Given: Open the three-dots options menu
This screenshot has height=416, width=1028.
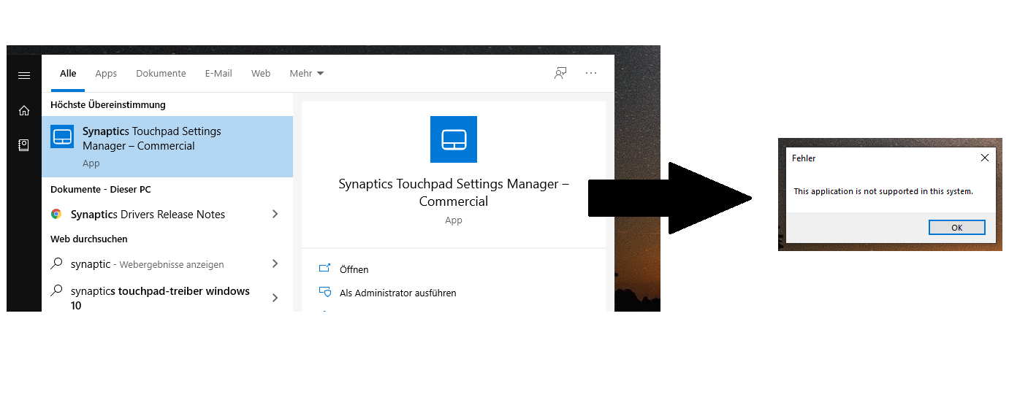Looking at the screenshot, I should [x=591, y=73].
